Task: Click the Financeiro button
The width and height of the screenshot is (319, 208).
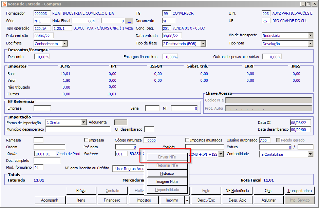Action: pyautogui.click(x=112, y=200)
